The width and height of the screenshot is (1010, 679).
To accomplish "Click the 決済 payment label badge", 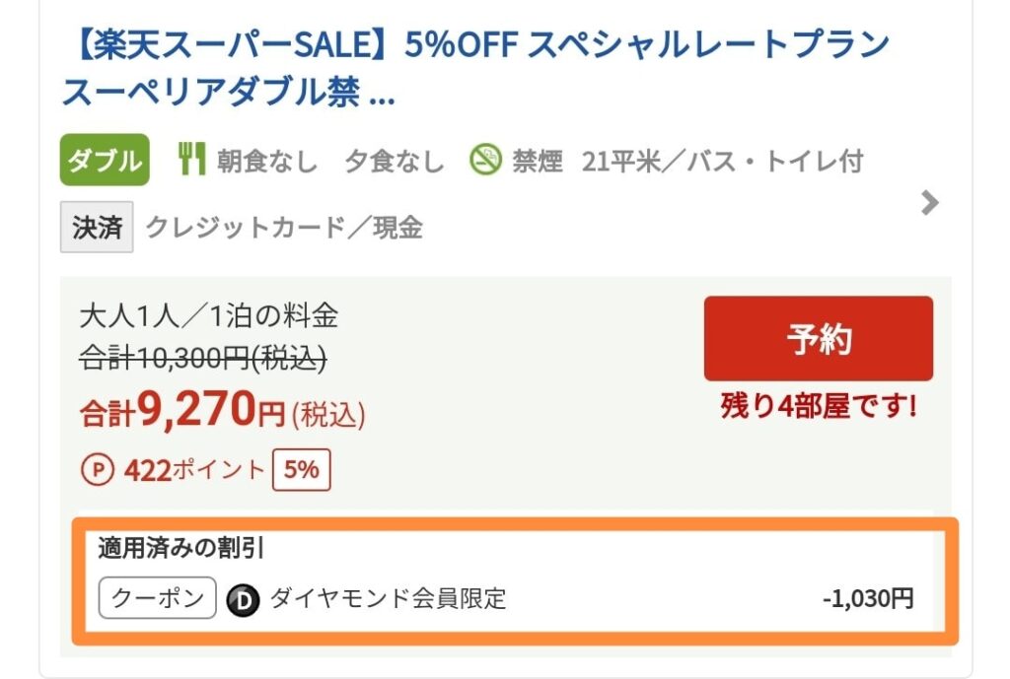I will [x=97, y=228].
